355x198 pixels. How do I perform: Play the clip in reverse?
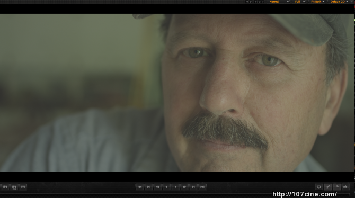[x=166, y=187]
